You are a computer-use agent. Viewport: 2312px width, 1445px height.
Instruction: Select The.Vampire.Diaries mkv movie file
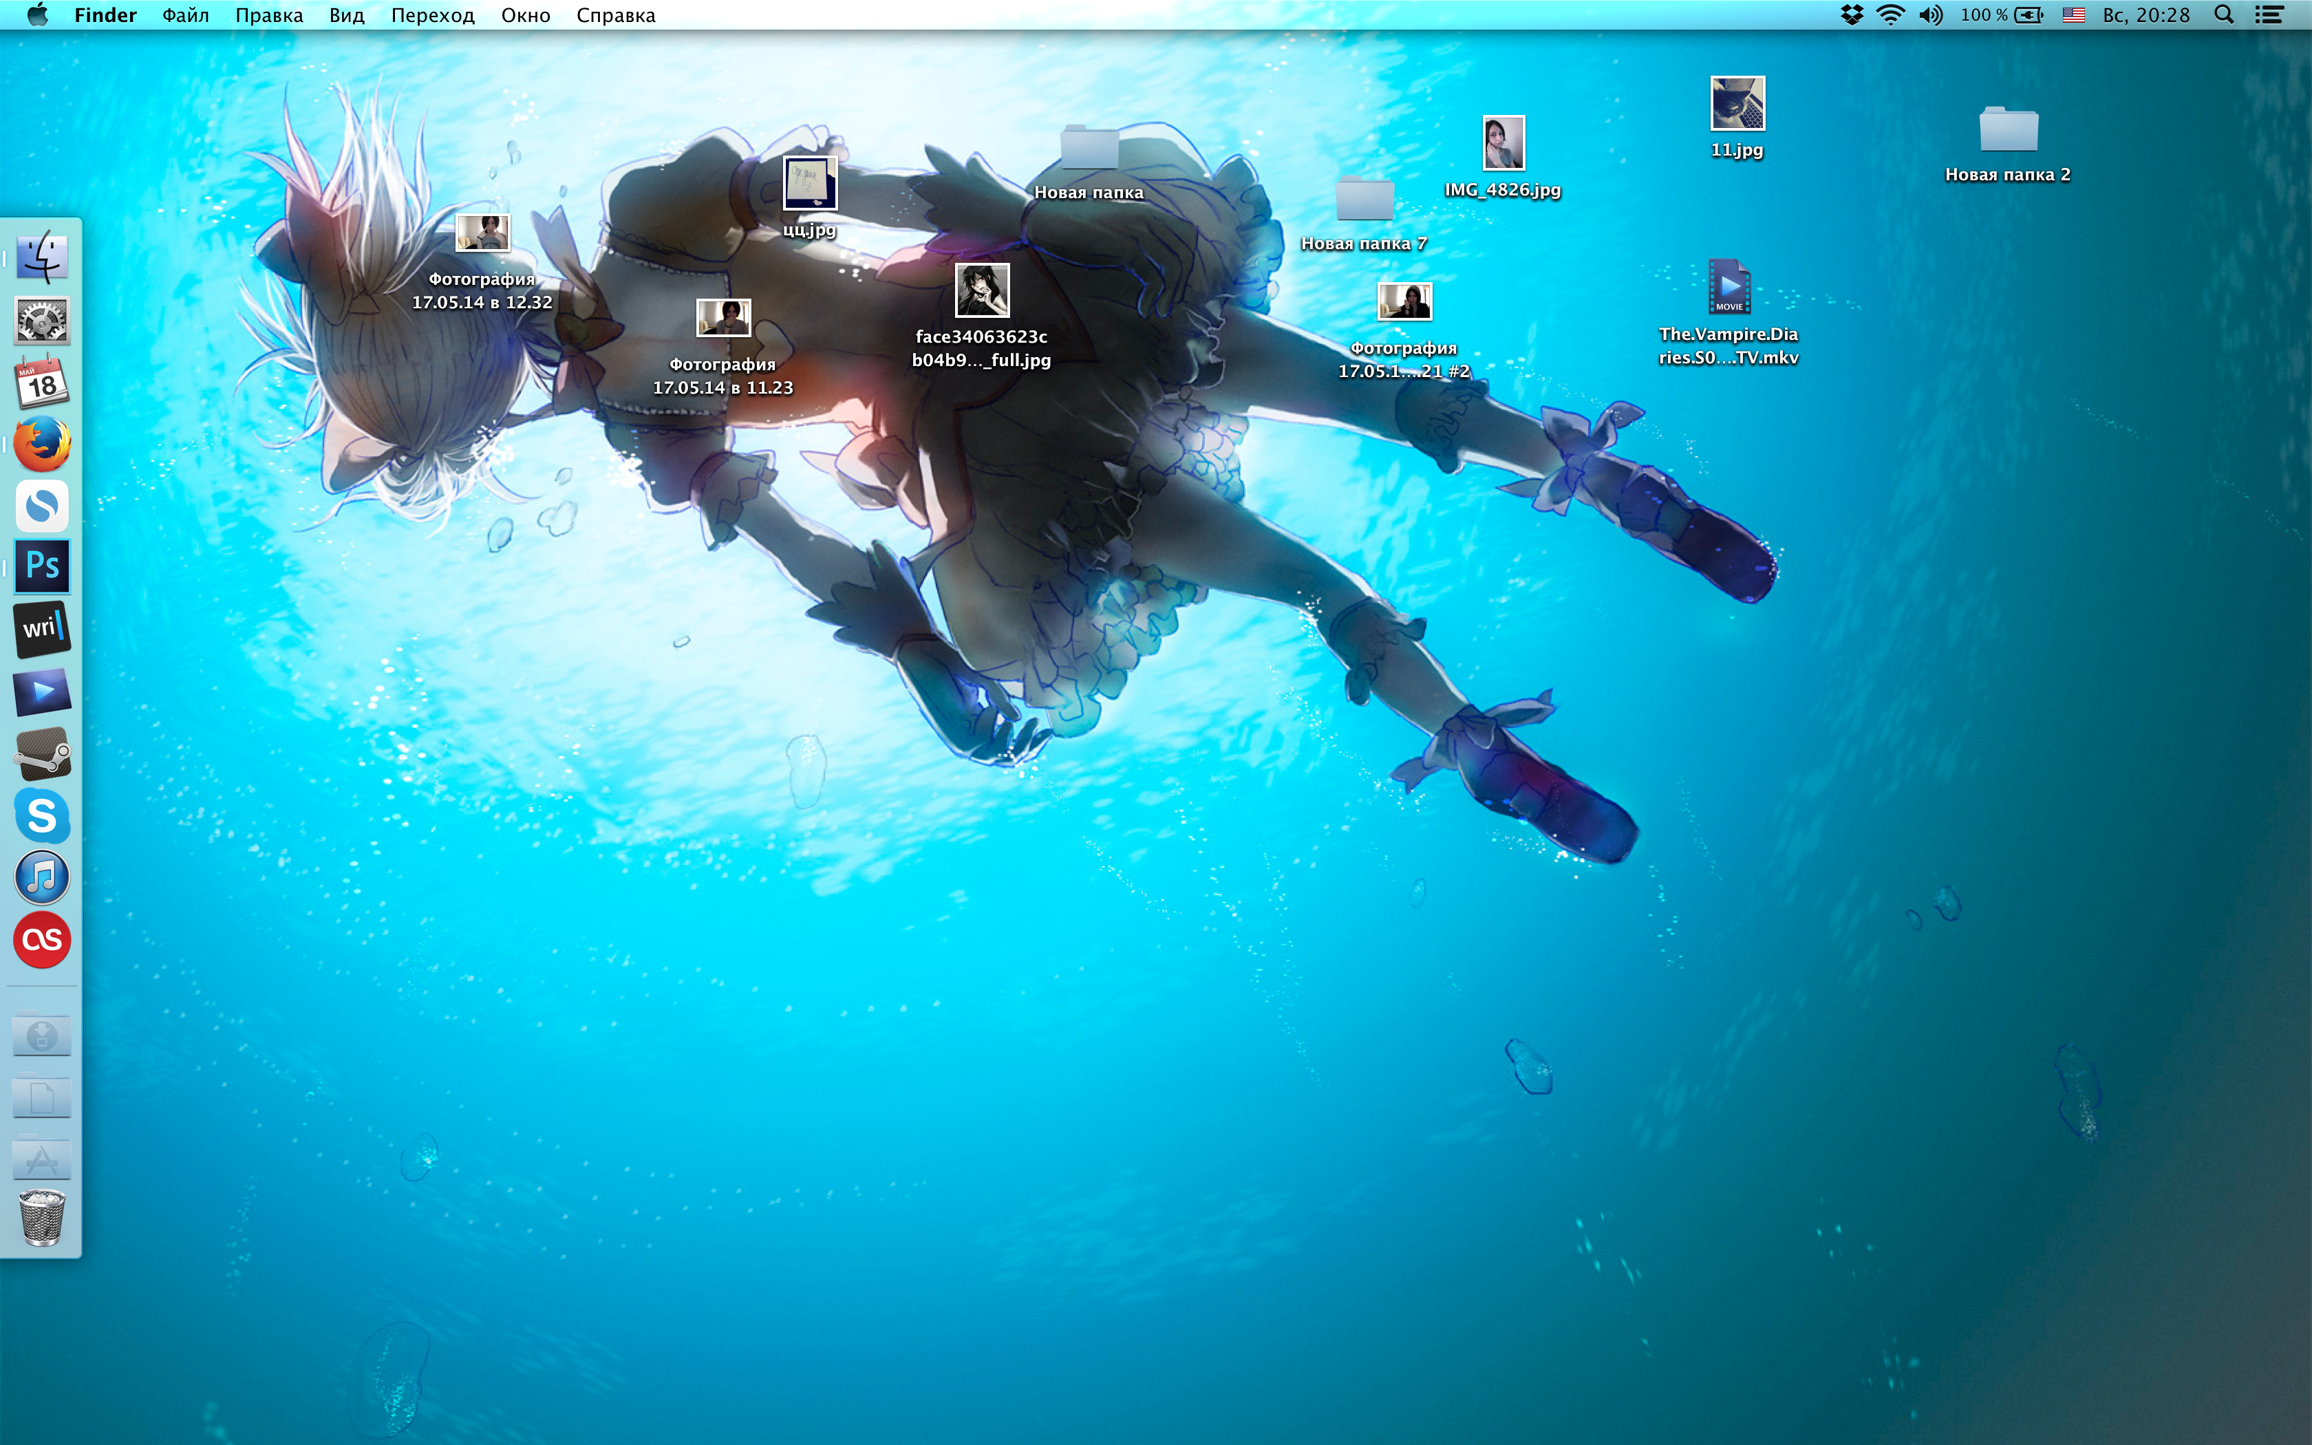click(x=1729, y=287)
